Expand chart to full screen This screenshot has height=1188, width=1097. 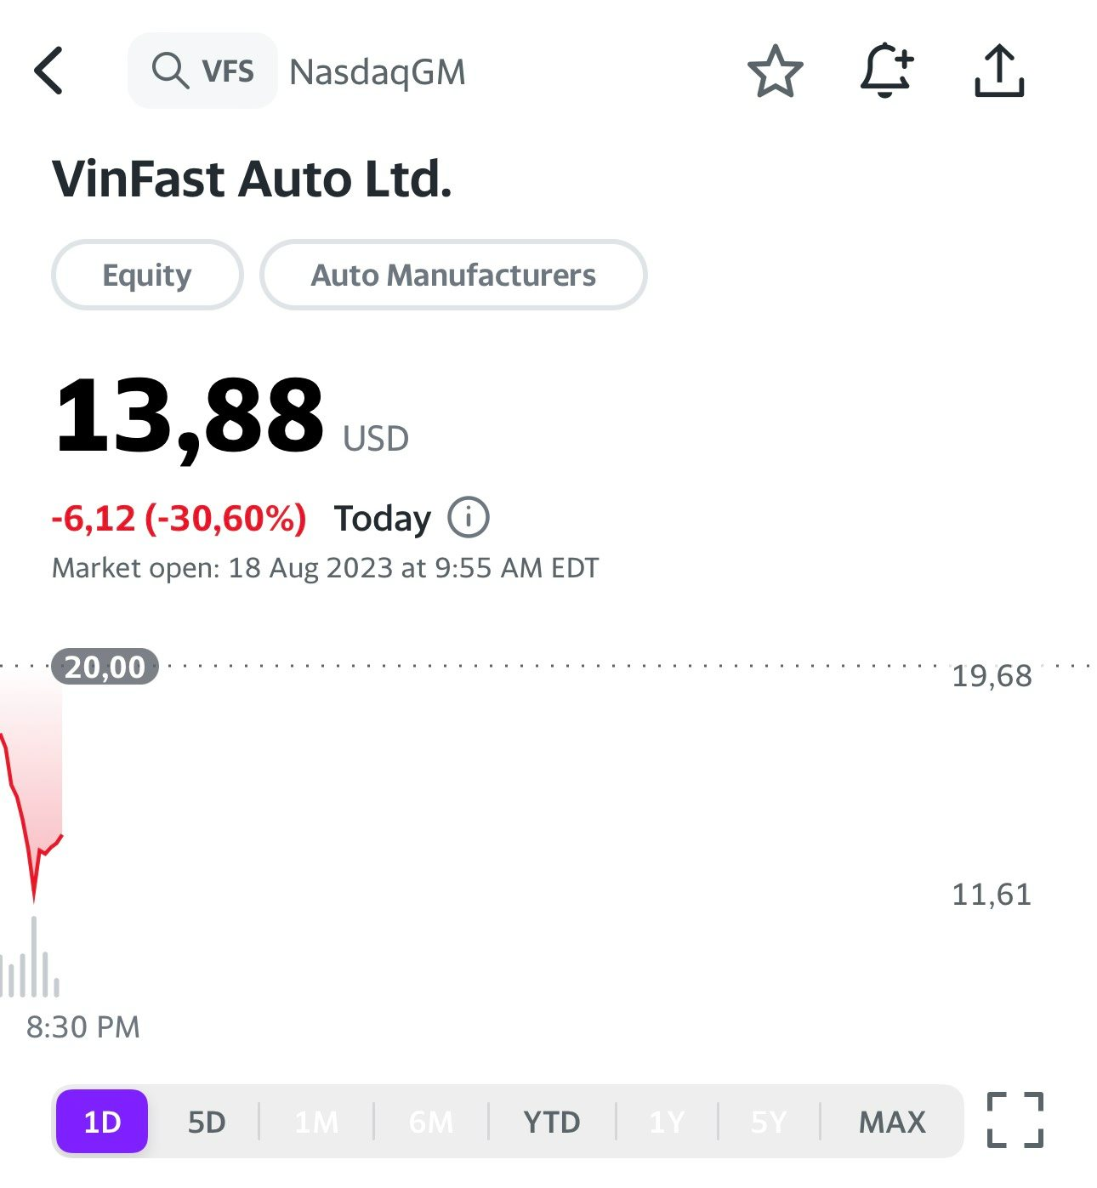point(1015,1120)
